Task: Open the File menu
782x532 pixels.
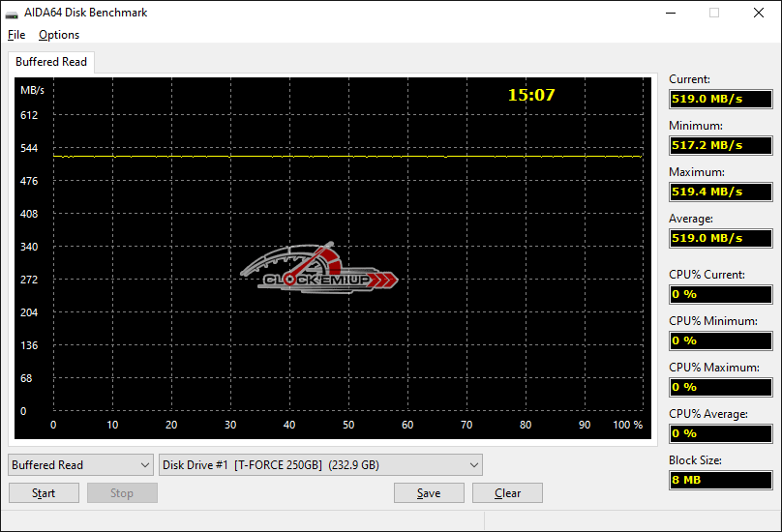Action: coord(15,35)
